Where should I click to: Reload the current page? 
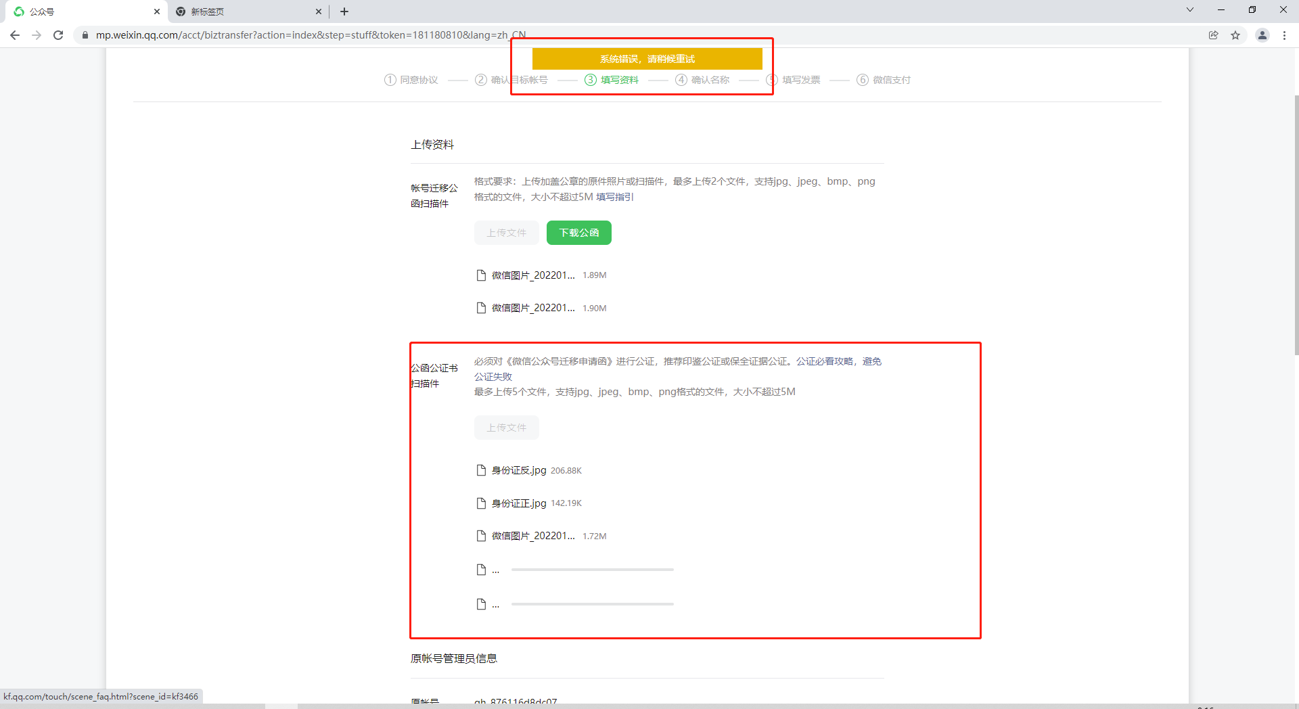pos(58,35)
